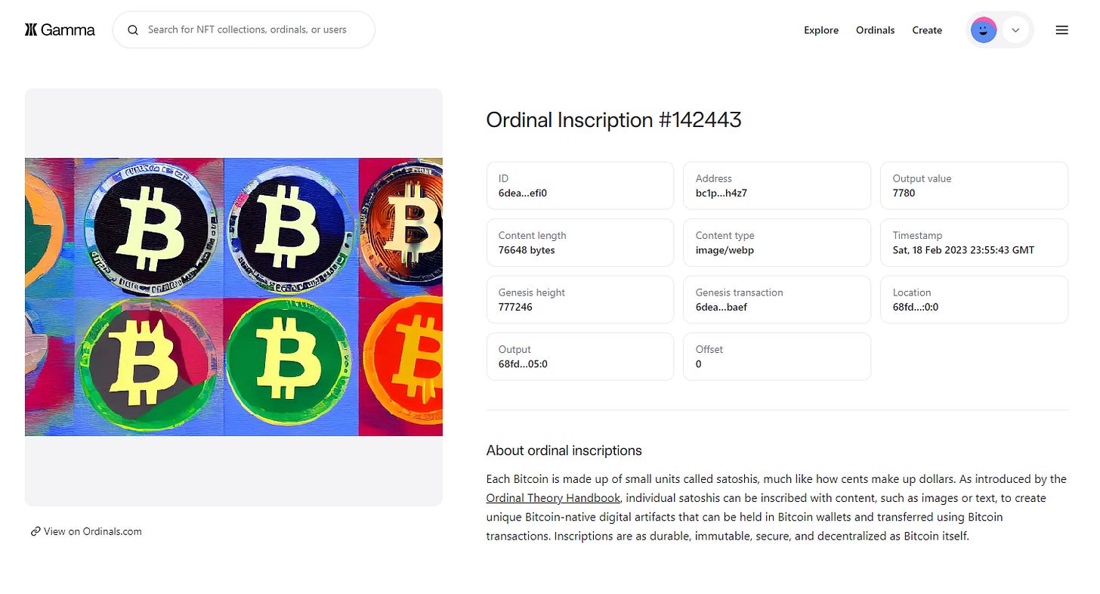Click the chain-link icon beside View on Ordinals.com
This screenshot has width=1100, height=594.
[35, 531]
